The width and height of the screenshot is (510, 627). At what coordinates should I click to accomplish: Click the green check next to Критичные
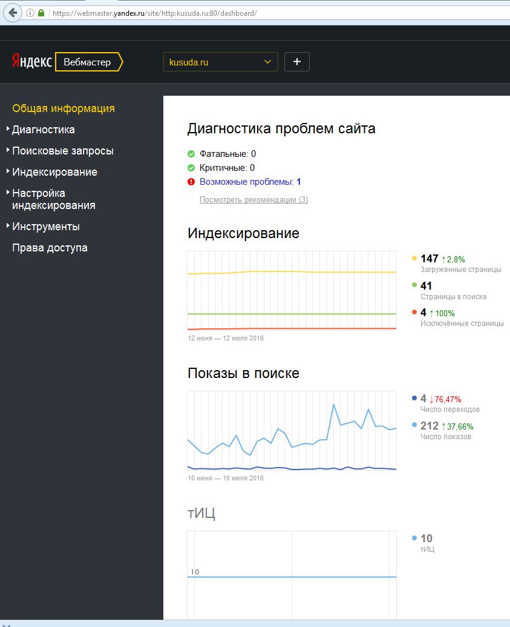(191, 168)
